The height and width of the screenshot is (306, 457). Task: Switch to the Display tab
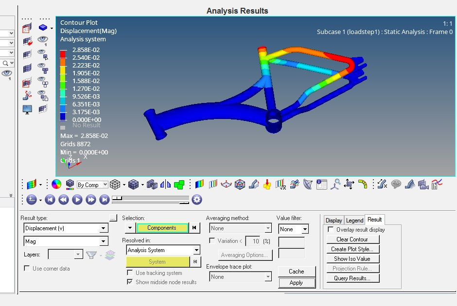[334, 220]
